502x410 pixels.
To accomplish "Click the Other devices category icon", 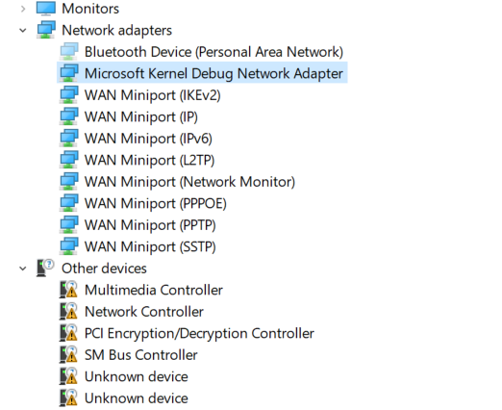I will pos(45,268).
